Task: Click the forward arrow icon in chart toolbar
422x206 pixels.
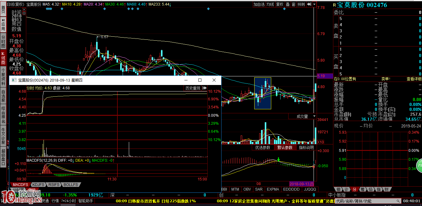Action: [x=309, y=4]
